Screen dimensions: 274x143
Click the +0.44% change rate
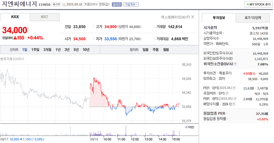pyautogui.click(x=35, y=38)
